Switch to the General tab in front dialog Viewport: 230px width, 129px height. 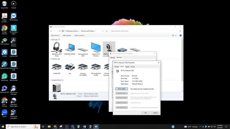point(116,67)
